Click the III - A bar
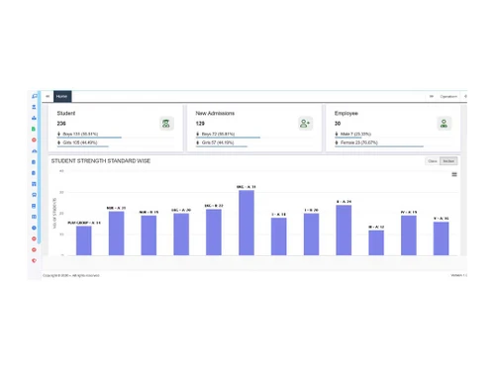This screenshot has width=495, height=371. pos(376,242)
